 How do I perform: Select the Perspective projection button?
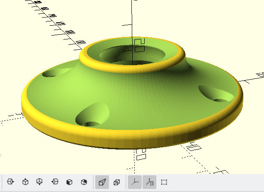tap(102, 182)
